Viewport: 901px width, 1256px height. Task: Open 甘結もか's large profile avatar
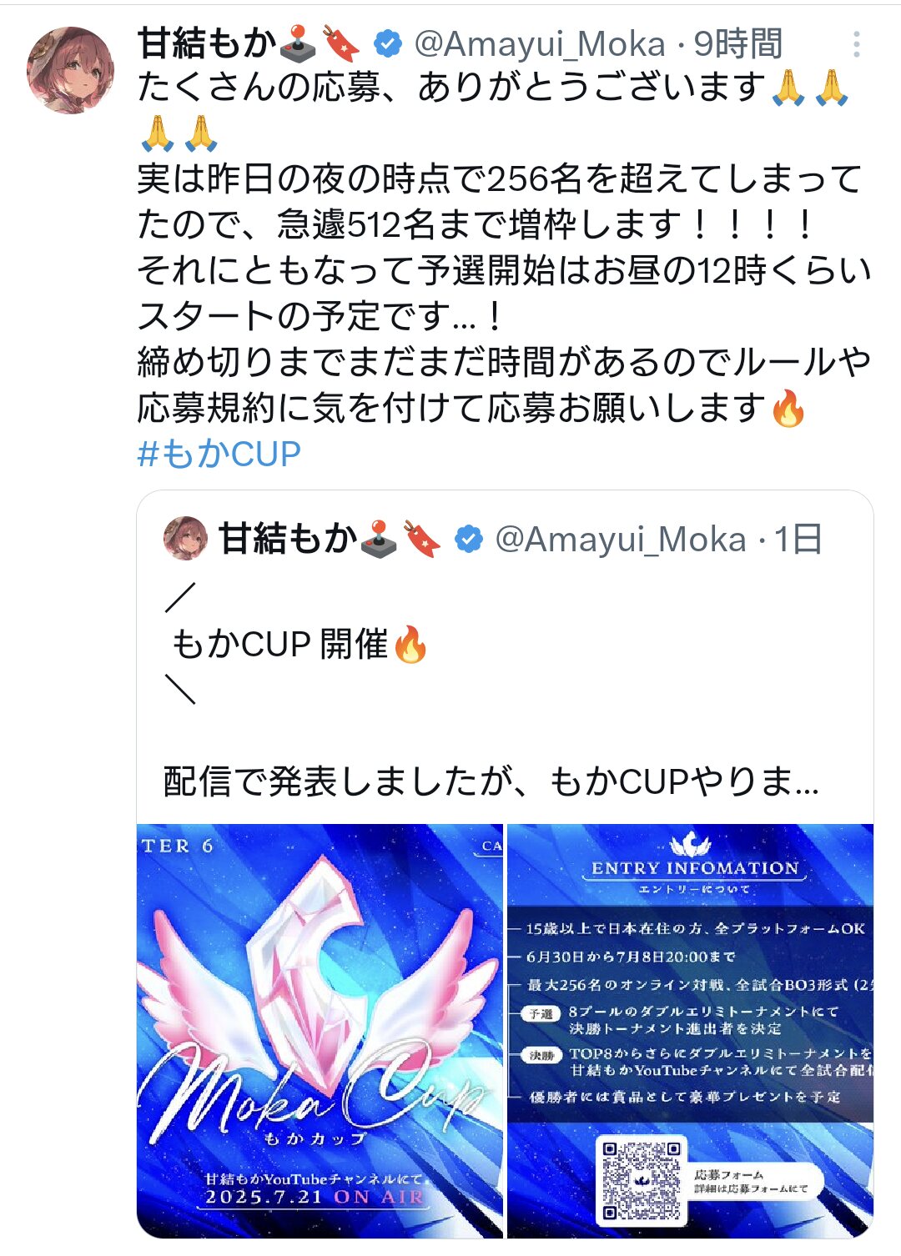(70, 70)
